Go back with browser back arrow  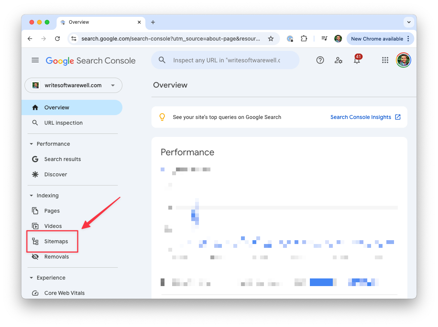[x=30, y=39]
